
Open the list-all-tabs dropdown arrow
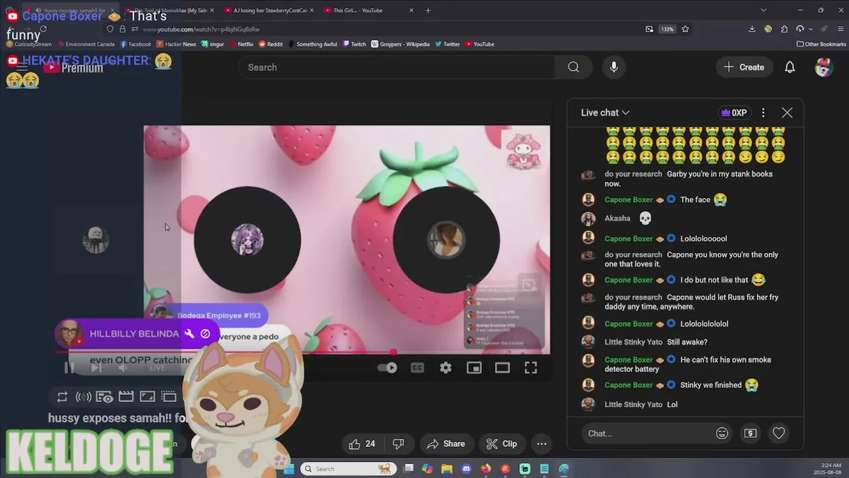point(763,10)
